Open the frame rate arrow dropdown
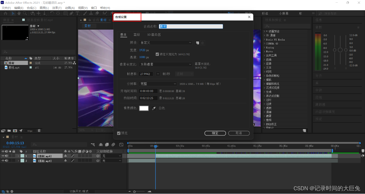365x194 pixels. coord(158,74)
